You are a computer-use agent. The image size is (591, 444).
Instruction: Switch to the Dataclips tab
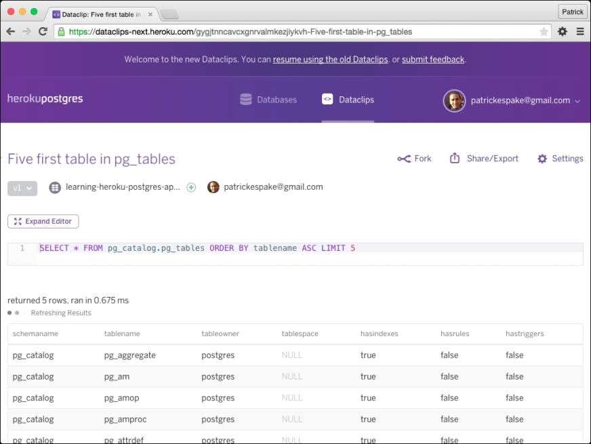(348, 100)
